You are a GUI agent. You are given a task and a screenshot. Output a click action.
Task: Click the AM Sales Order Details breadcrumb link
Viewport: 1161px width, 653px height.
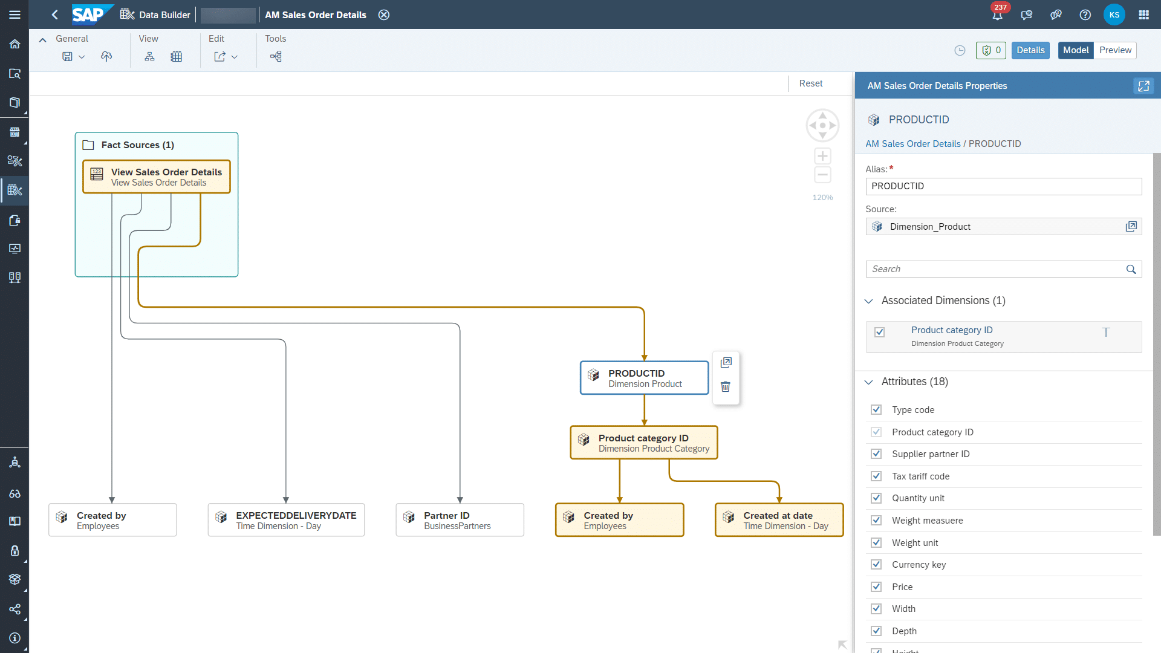911,143
